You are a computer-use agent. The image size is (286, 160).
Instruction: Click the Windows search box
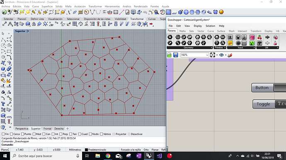coord(46,156)
